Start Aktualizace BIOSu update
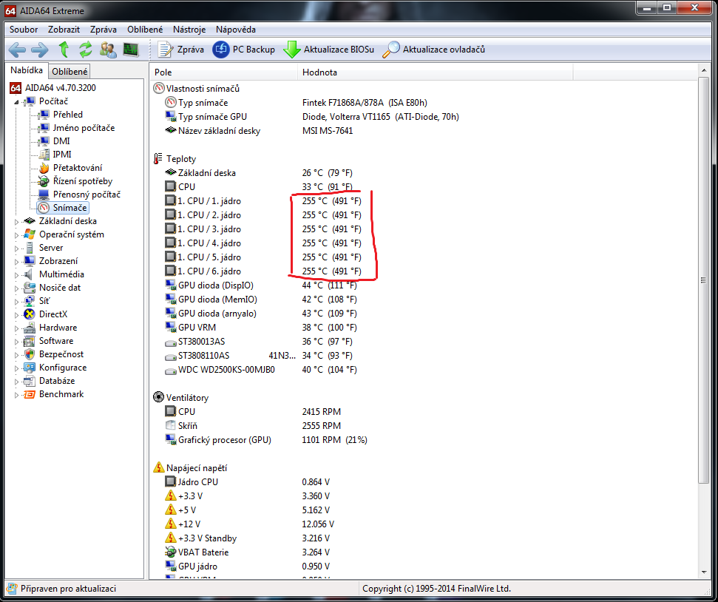The height and width of the screenshot is (602, 718). tap(328, 50)
